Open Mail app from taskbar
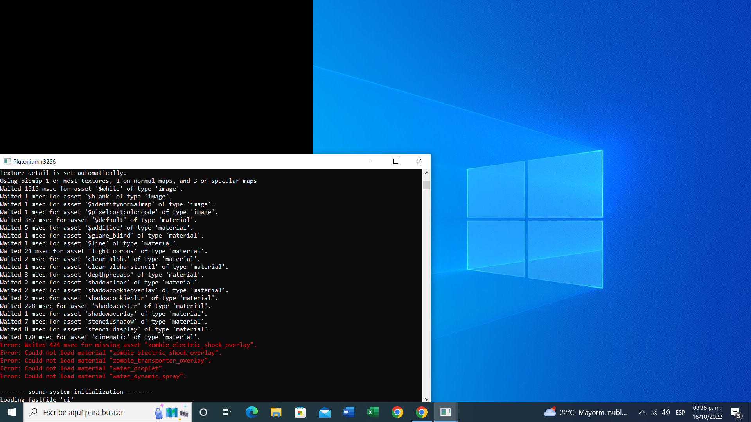751x422 pixels. pyautogui.click(x=324, y=412)
